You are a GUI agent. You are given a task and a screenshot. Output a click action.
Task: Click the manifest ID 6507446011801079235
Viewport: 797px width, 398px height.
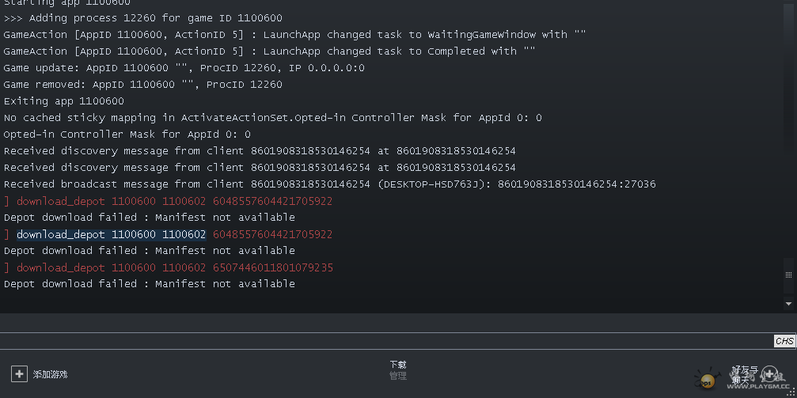(x=272, y=267)
